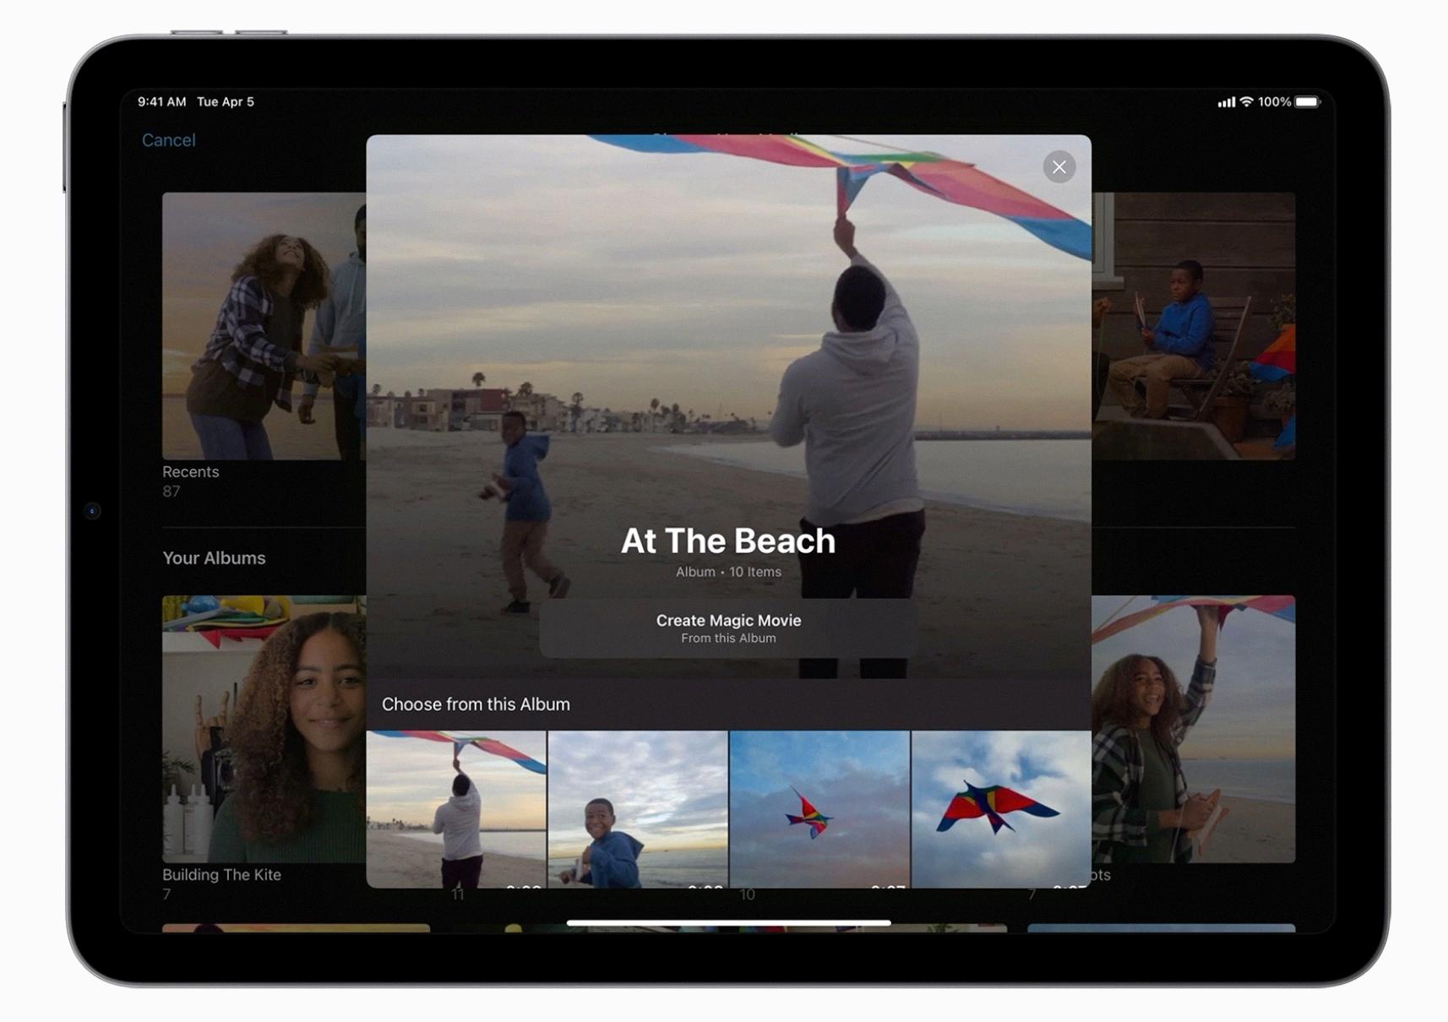Tap the battery icon in status bar

click(1307, 102)
